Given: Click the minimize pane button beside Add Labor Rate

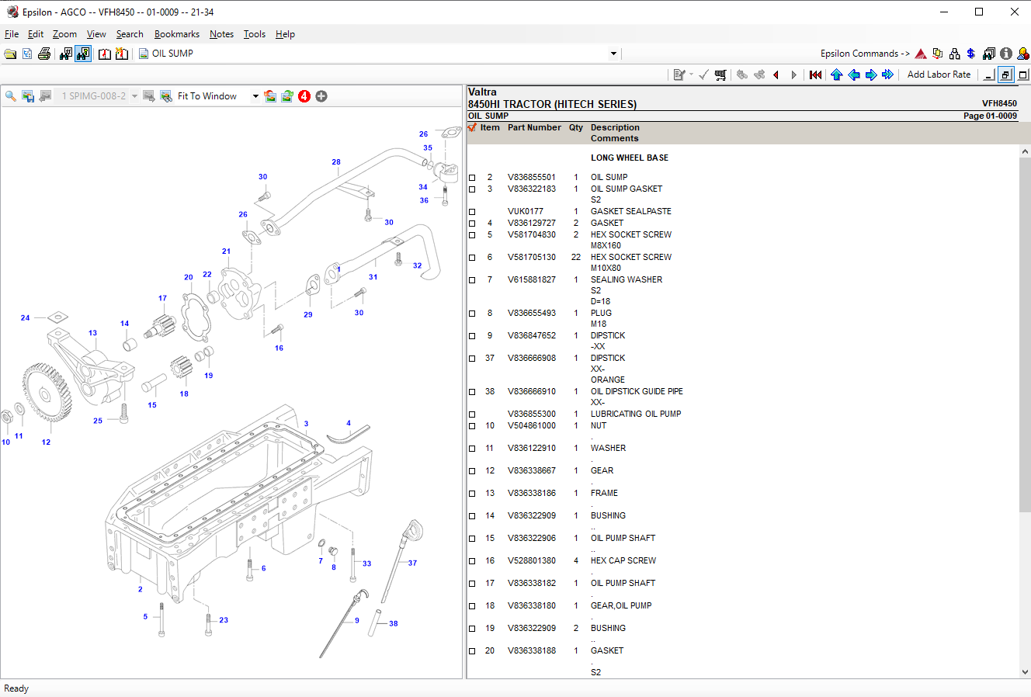Looking at the screenshot, I should coord(988,75).
